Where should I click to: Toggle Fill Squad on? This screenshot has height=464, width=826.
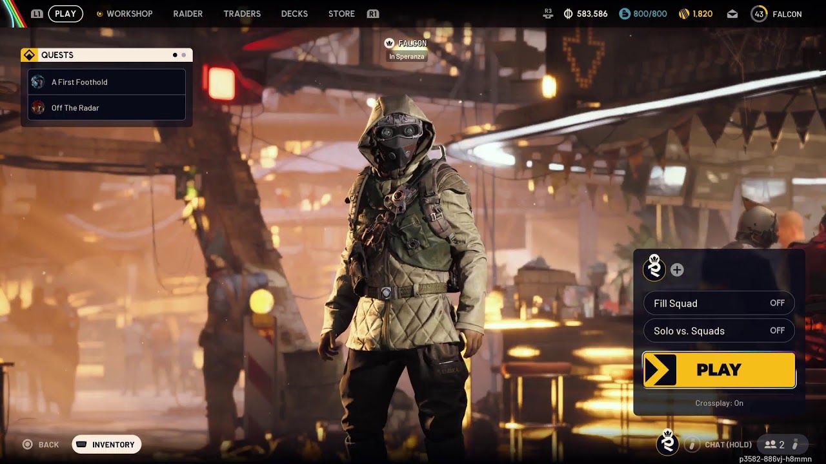point(719,303)
